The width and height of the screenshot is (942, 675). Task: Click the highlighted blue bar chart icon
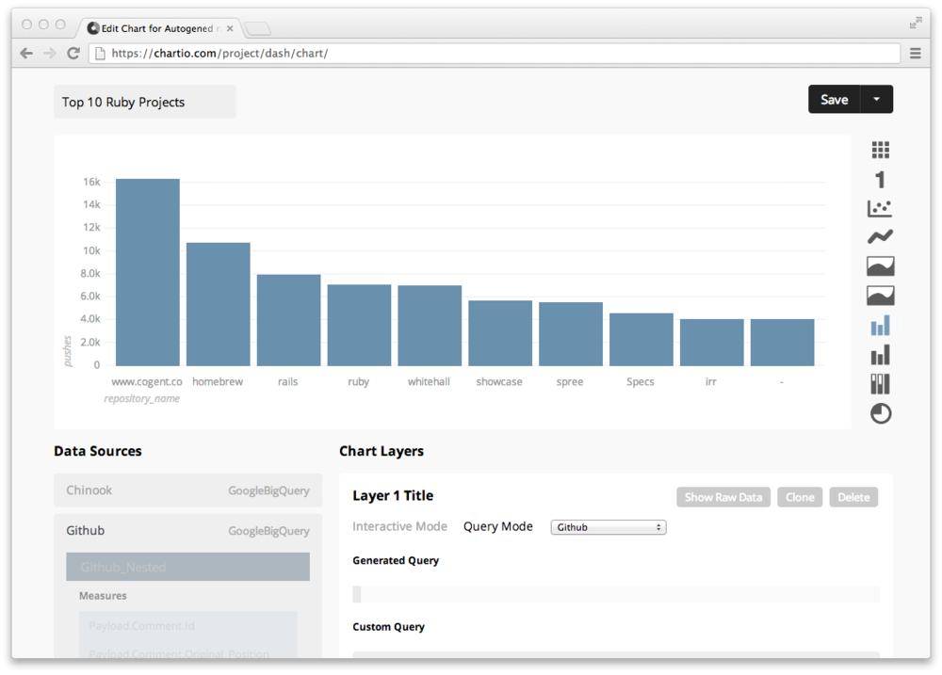880,326
